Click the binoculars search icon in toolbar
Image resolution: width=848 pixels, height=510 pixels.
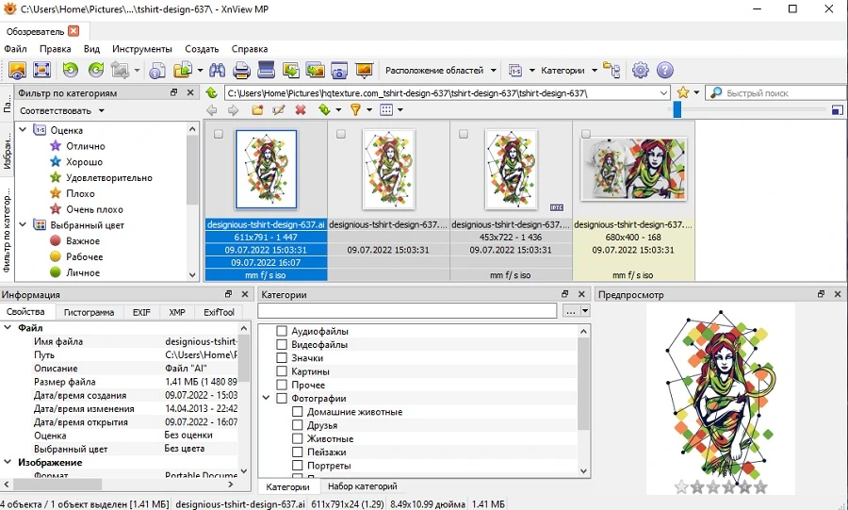coord(218,71)
